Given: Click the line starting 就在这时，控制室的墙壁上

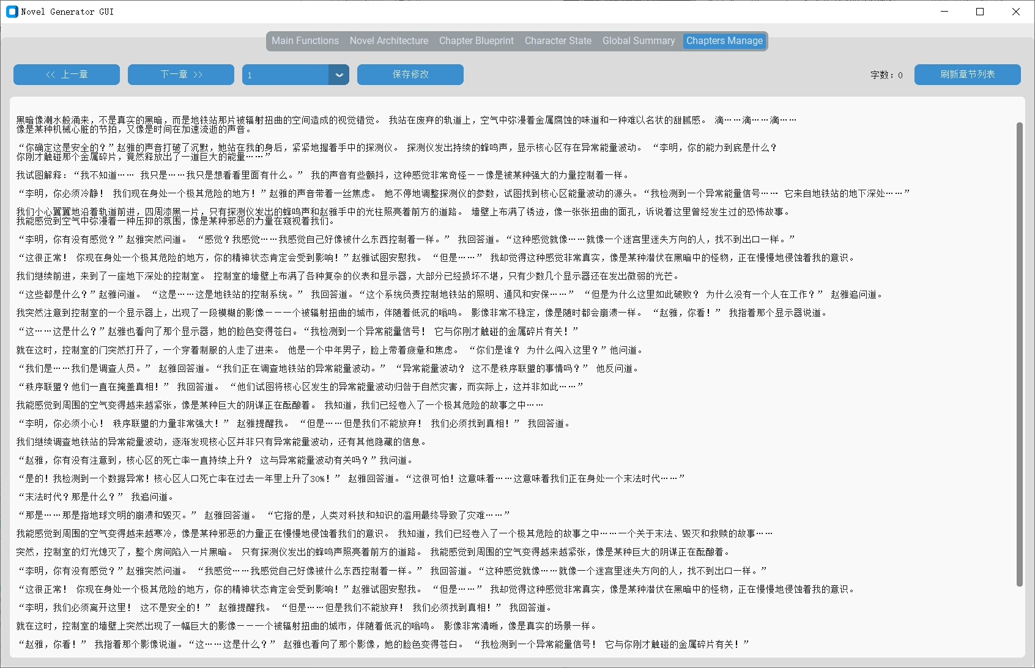Looking at the screenshot, I should coord(306,626).
